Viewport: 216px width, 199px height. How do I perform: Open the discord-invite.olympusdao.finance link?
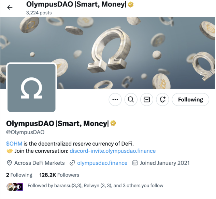[x=113, y=151]
